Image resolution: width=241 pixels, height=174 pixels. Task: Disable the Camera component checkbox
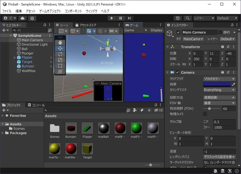tap(177, 72)
